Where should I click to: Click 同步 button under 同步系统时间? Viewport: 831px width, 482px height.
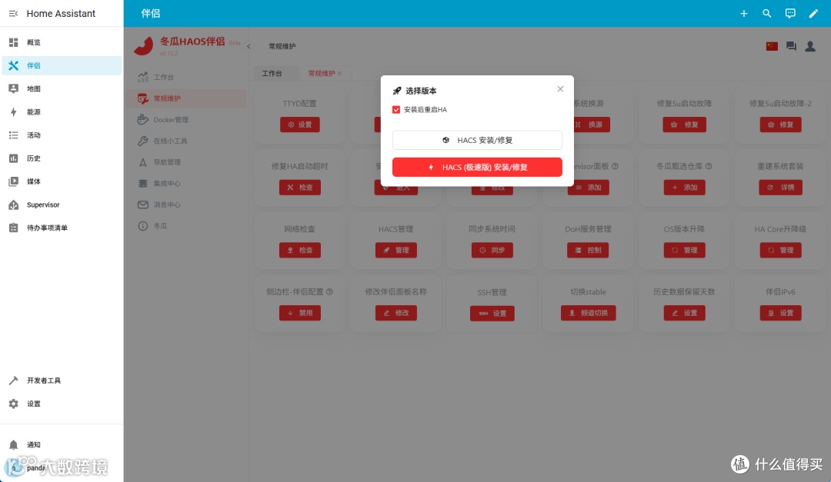pos(492,250)
